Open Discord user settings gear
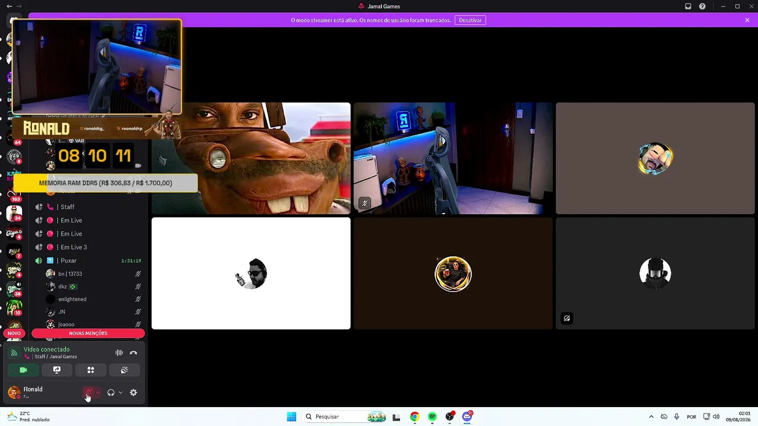This screenshot has height=426, width=758. pyautogui.click(x=133, y=392)
